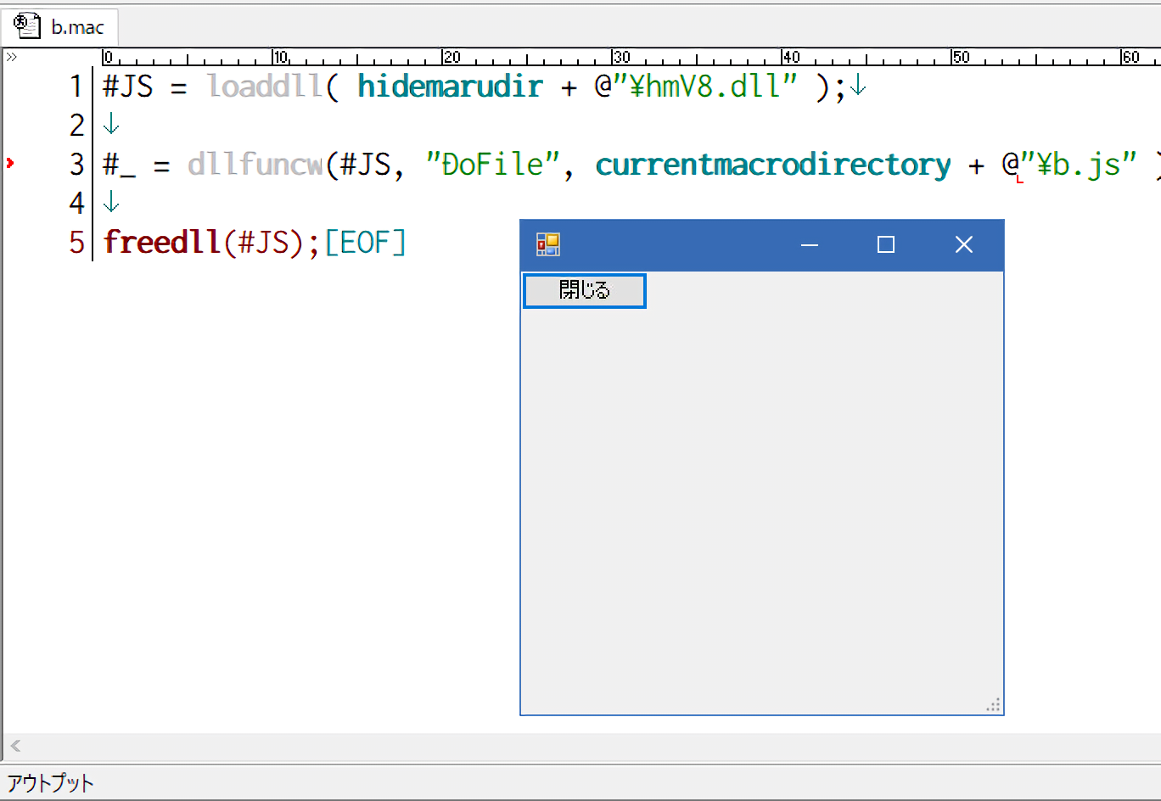Click the resize grip in the dialog corner
This screenshot has height=801, width=1161.
click(994, 705)
